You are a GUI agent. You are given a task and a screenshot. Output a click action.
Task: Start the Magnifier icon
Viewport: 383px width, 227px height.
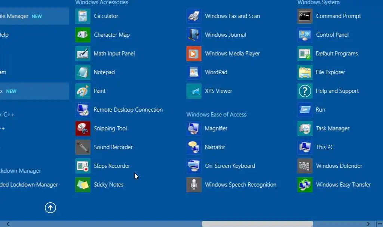194,128
